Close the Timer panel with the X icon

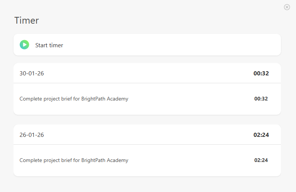pyautogui.click(x=287, y=7)
